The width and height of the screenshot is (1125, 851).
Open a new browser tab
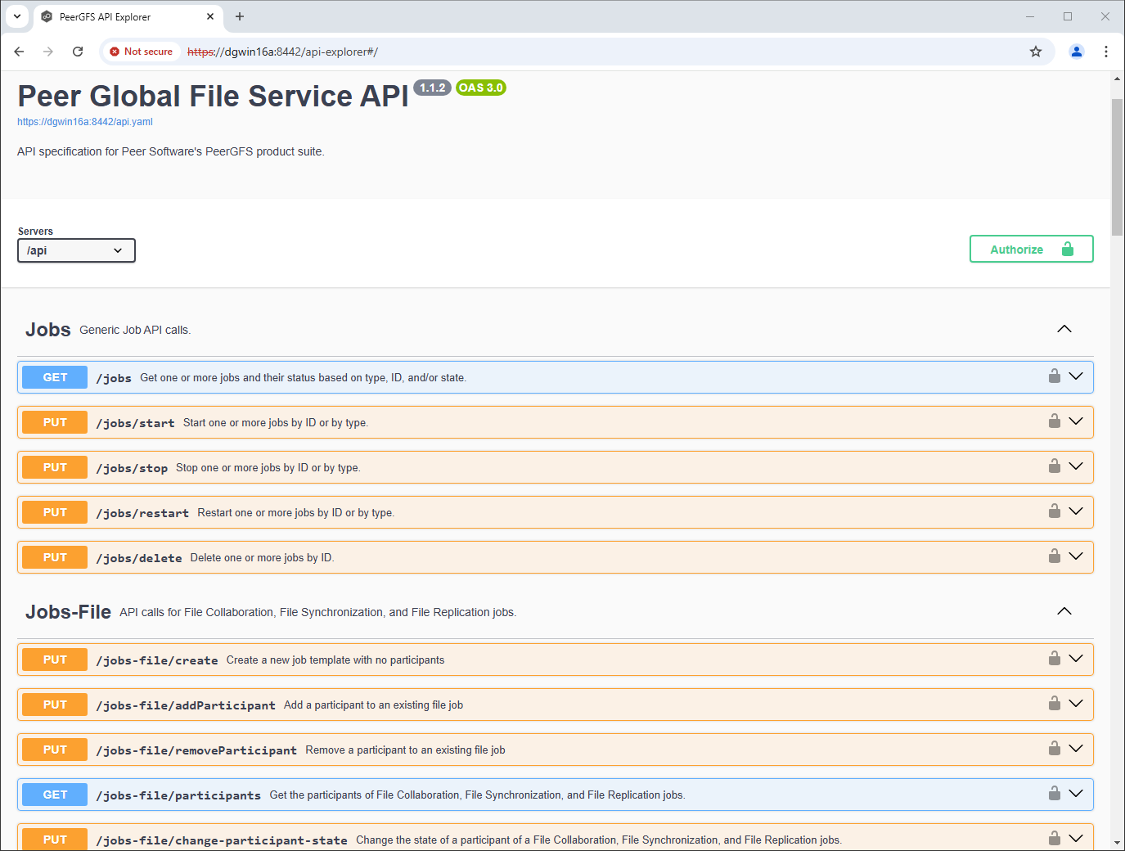[x=240, y=16]
